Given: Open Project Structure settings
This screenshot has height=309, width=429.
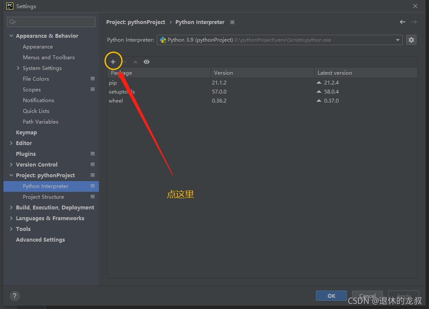Looking at the screenshot, I should [x=43, y=197].
